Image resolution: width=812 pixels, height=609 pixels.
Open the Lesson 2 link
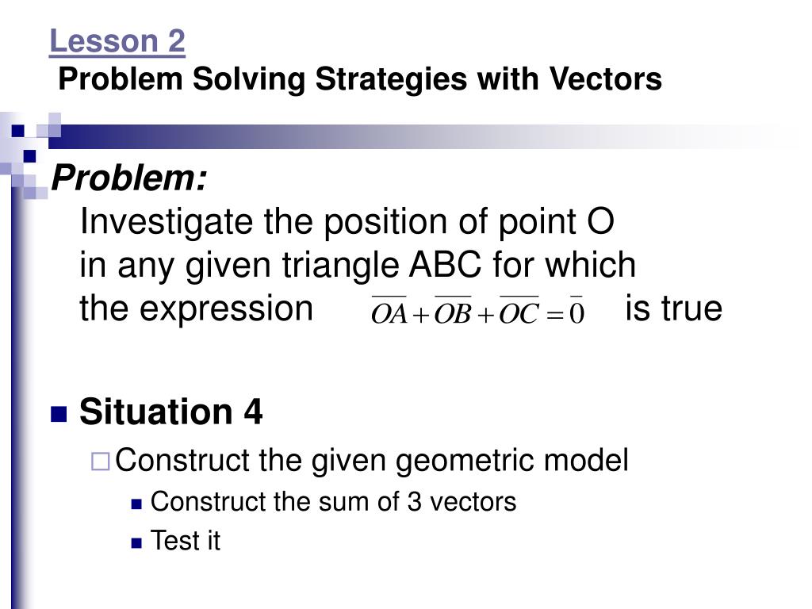tap(117, 41)
